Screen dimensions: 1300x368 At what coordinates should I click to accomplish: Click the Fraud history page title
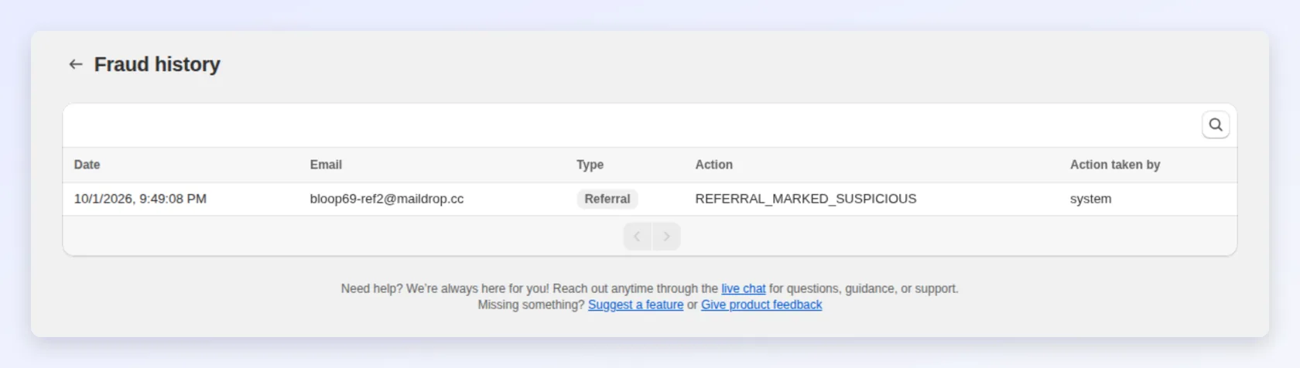157,64
